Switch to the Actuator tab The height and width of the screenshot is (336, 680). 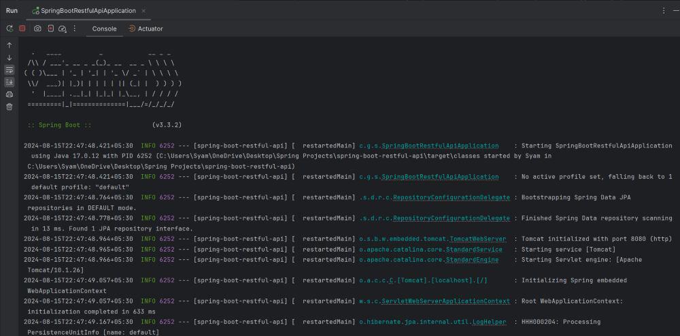[146, 29]
